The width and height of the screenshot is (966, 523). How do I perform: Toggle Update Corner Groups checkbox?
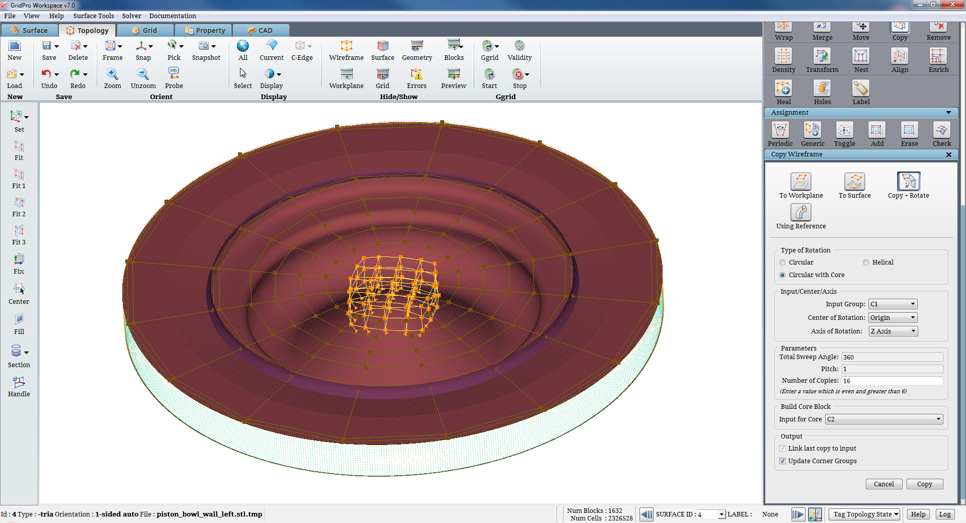tap(782, 461)
